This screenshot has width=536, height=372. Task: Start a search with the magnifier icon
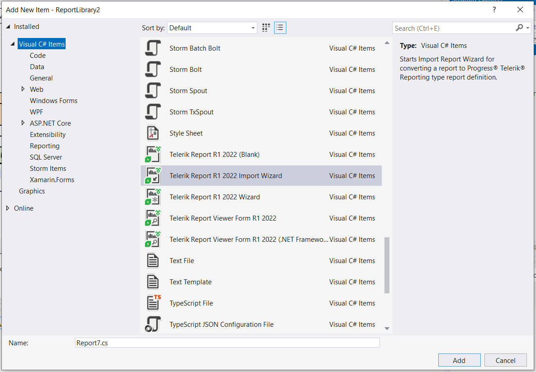pyautogui.click(x=519, y=28)
